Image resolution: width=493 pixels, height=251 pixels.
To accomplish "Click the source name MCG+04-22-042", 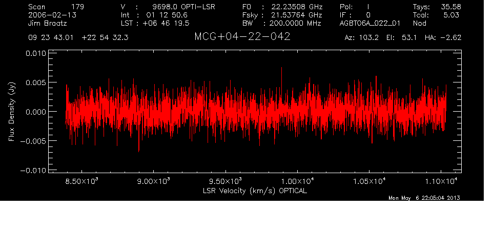I will (x=242, y=37).
